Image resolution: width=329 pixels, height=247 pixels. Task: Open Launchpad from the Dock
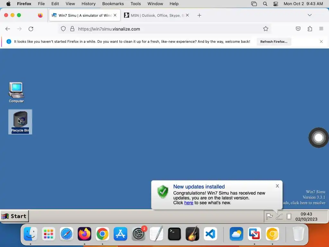[49, 234]
